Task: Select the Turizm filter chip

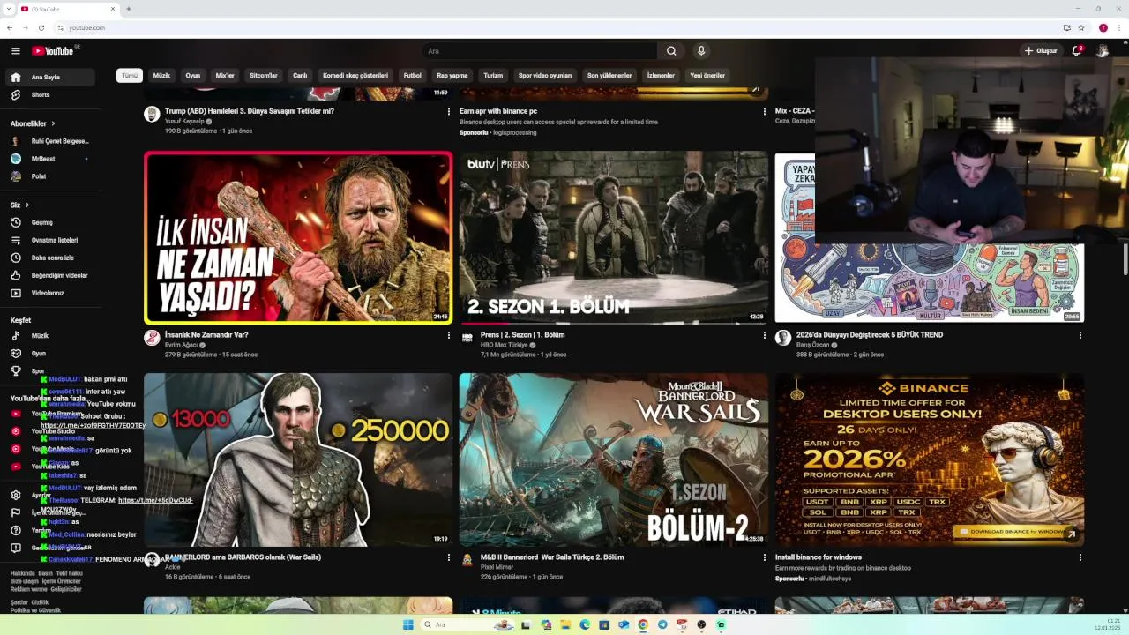Action: point(493,75)
